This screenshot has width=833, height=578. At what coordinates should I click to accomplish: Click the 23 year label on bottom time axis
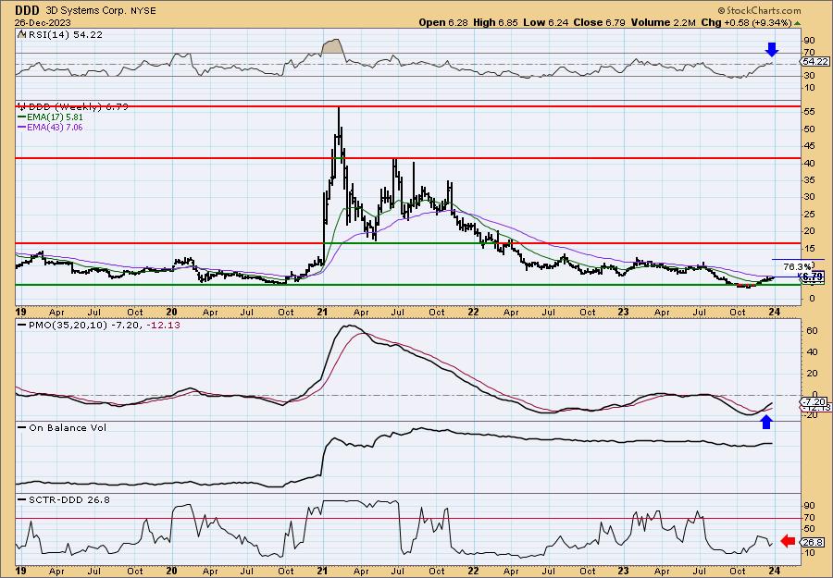(x=624, y=572)
